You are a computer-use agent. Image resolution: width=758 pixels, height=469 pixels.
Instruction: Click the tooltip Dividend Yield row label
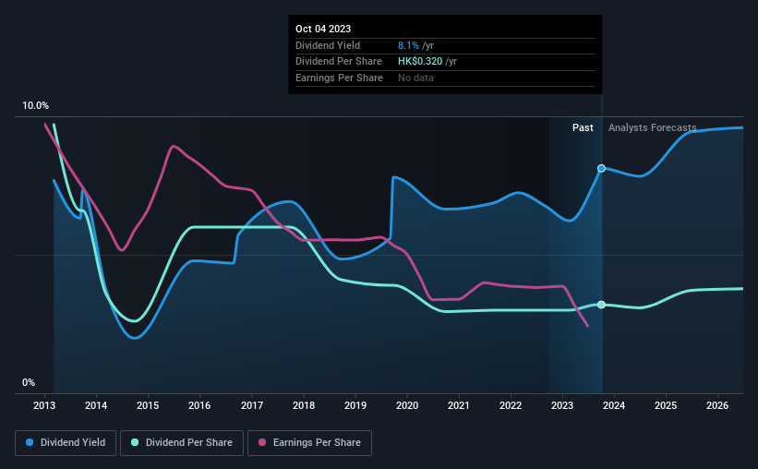pos(328,45)
